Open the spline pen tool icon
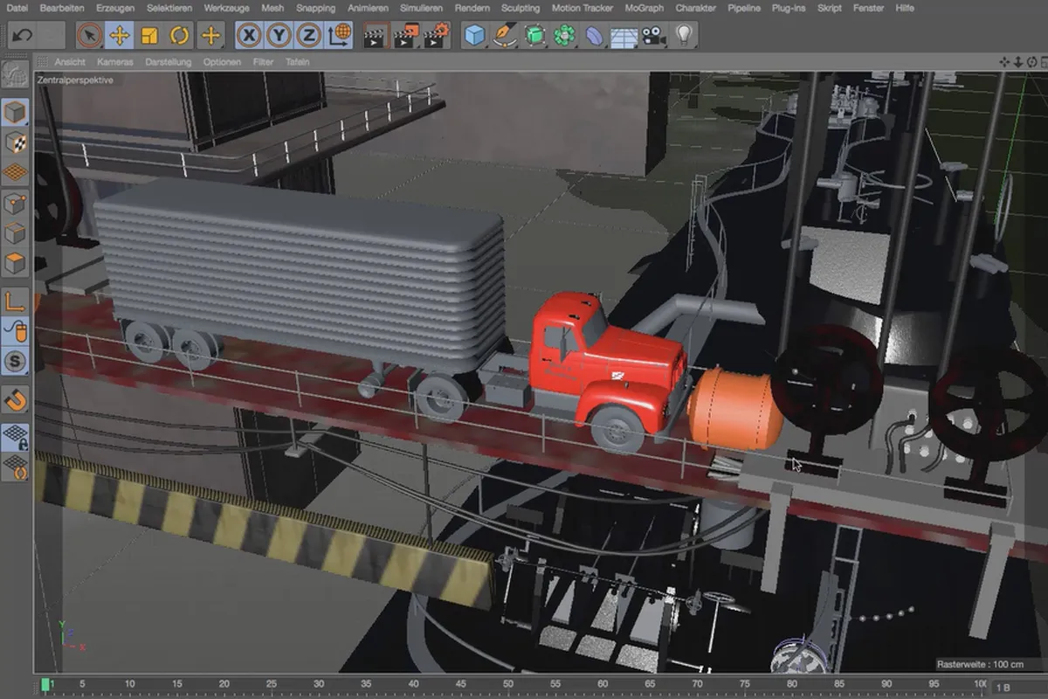The image size is (1048, 699). (x=505, y=36)
